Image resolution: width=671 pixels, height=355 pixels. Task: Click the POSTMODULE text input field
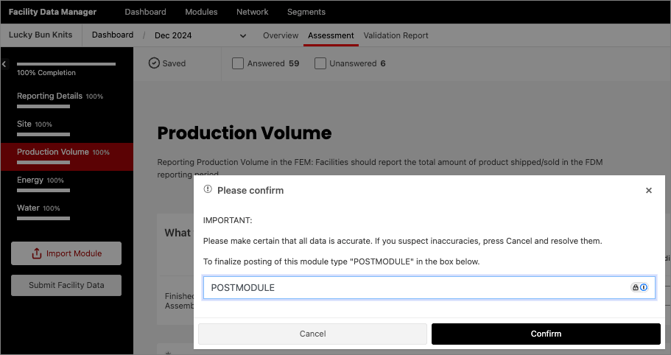(412, 287)
